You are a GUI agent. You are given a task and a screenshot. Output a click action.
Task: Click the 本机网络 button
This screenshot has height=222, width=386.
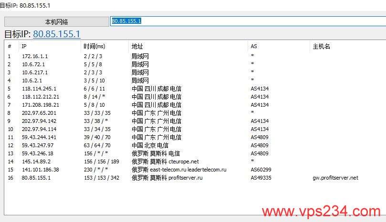(57, 22)
